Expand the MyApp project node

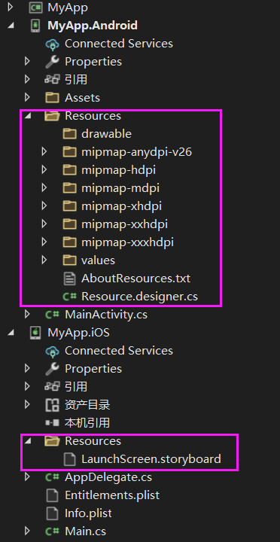click(11, 8)
